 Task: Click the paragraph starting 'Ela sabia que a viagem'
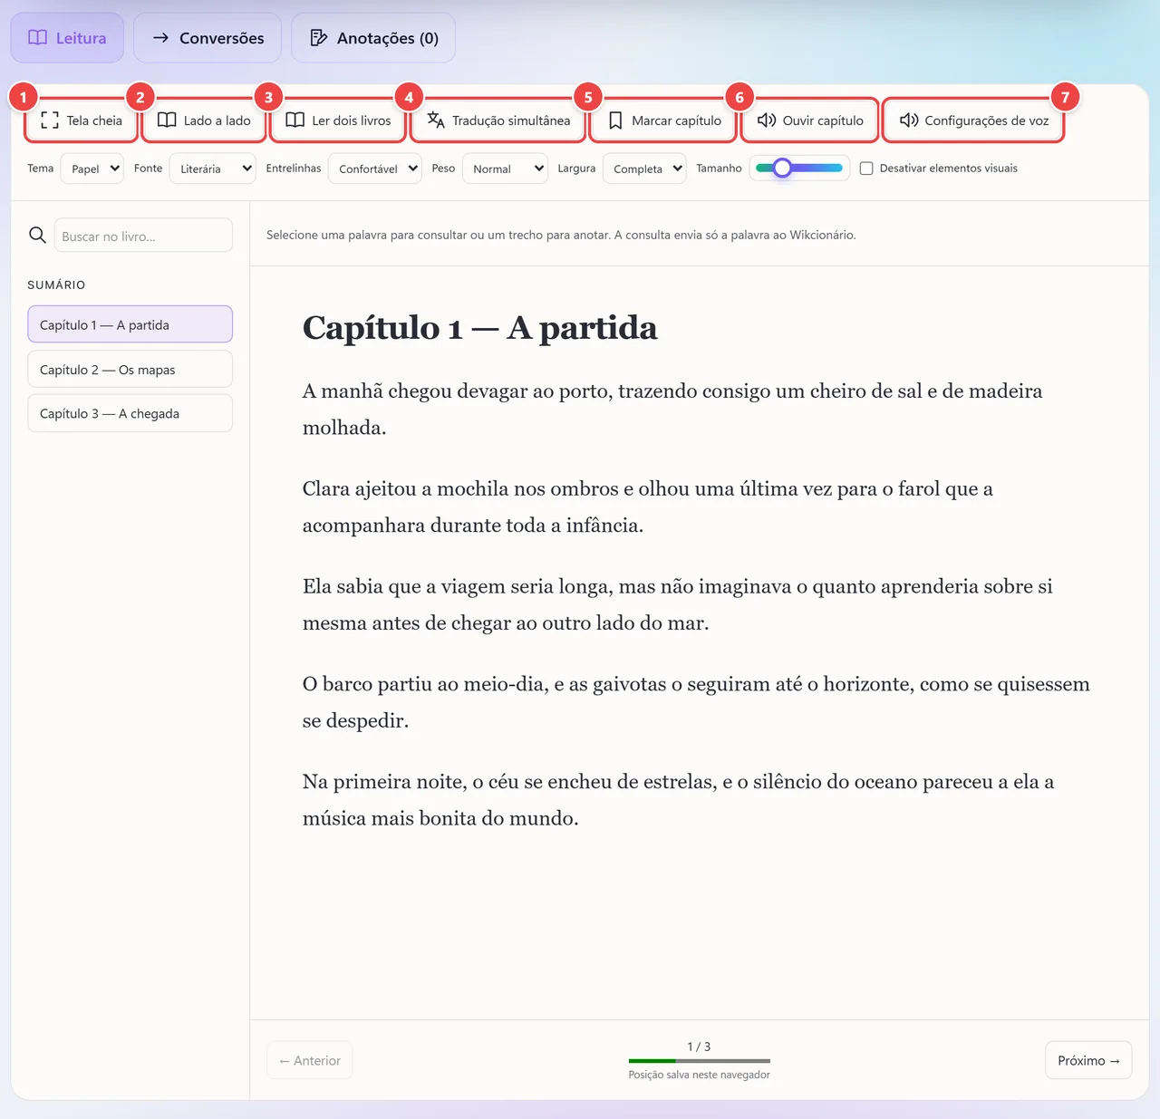678,604
